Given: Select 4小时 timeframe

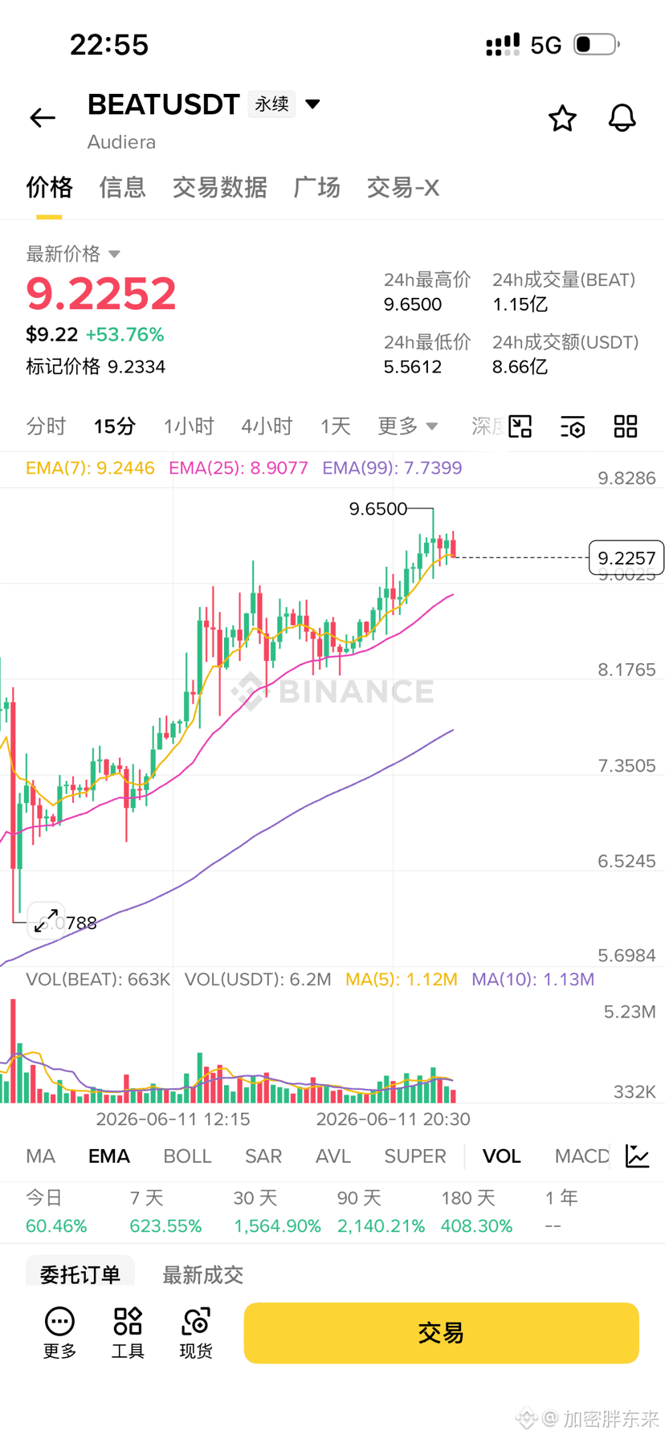Looking at the screenshot, I should [267, 426].
